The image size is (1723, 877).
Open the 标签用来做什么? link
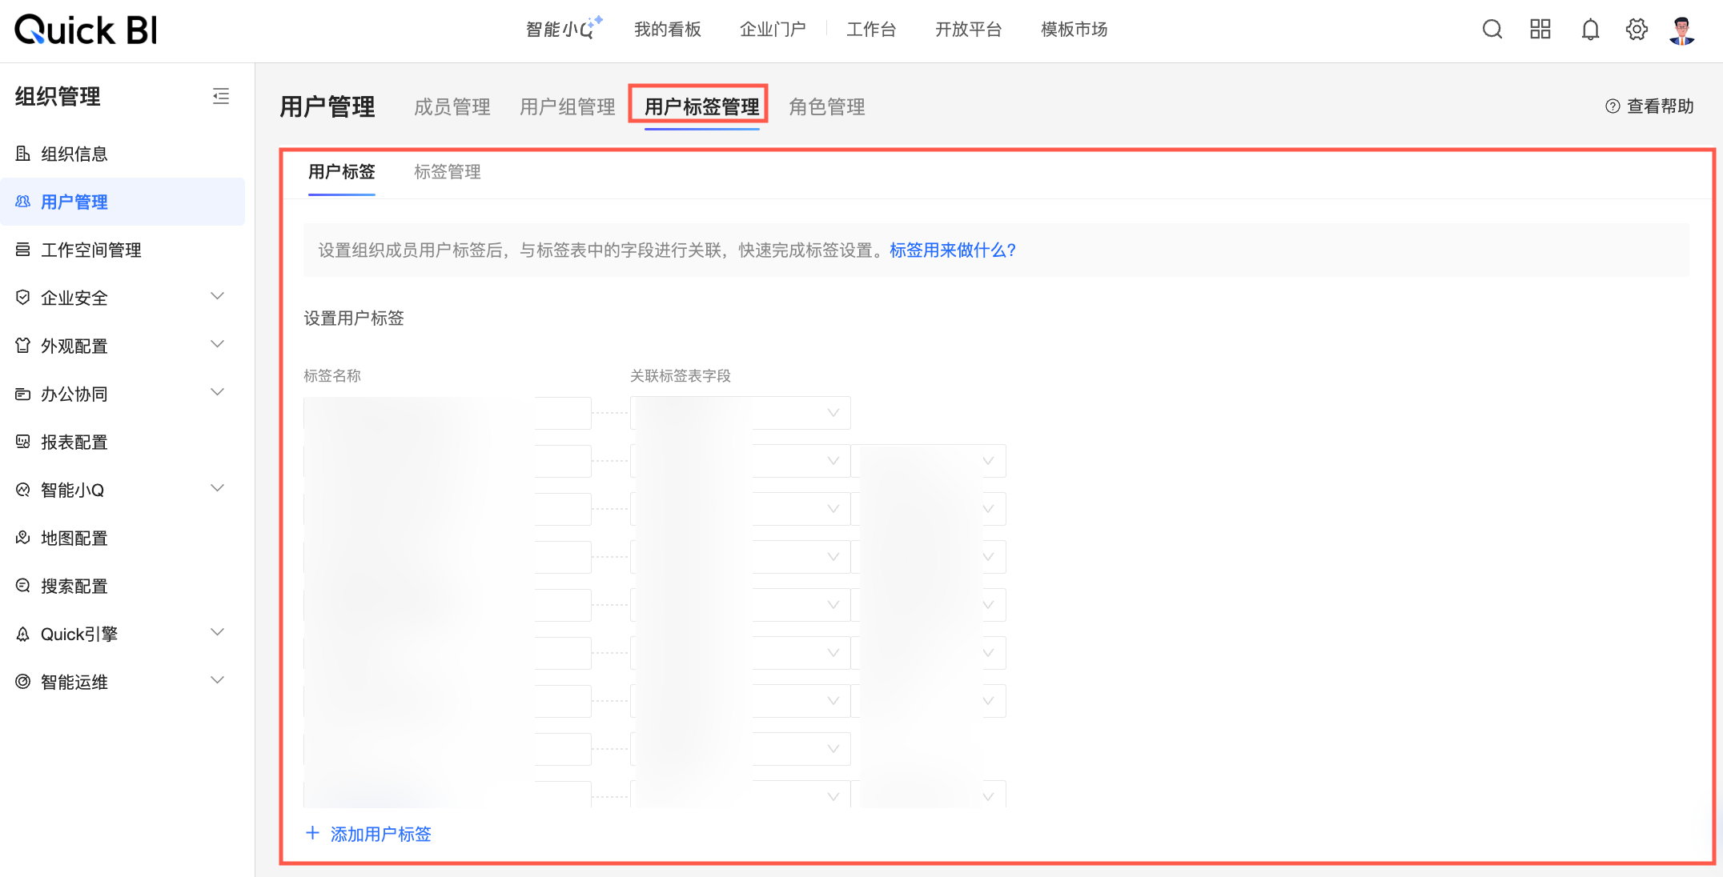[x=953, y=250]
